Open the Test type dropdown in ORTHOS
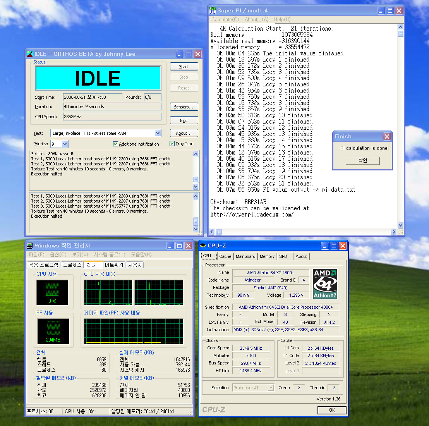 [158, 133]
